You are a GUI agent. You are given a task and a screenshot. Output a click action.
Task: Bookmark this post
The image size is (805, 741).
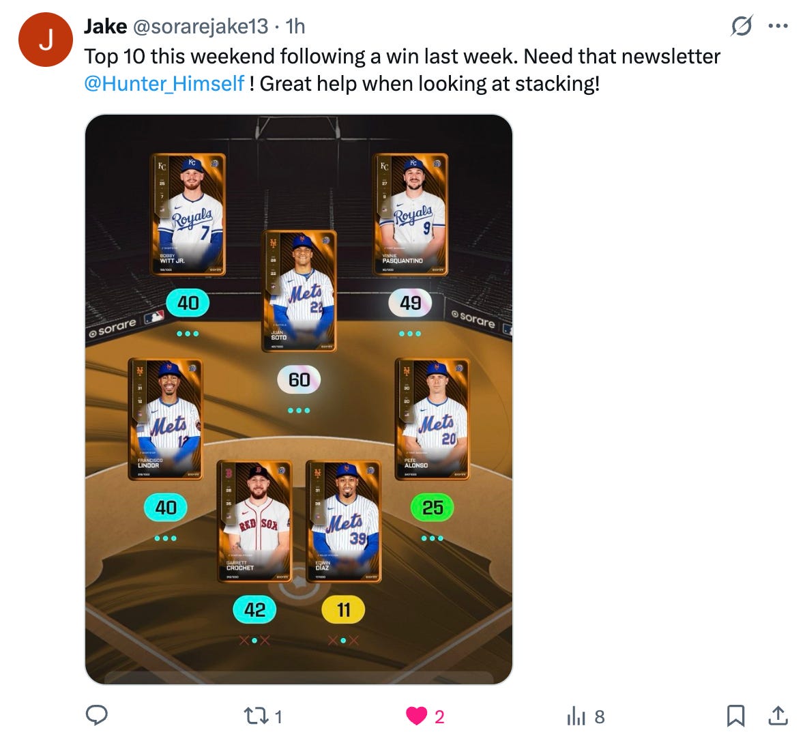pos(735,715)
